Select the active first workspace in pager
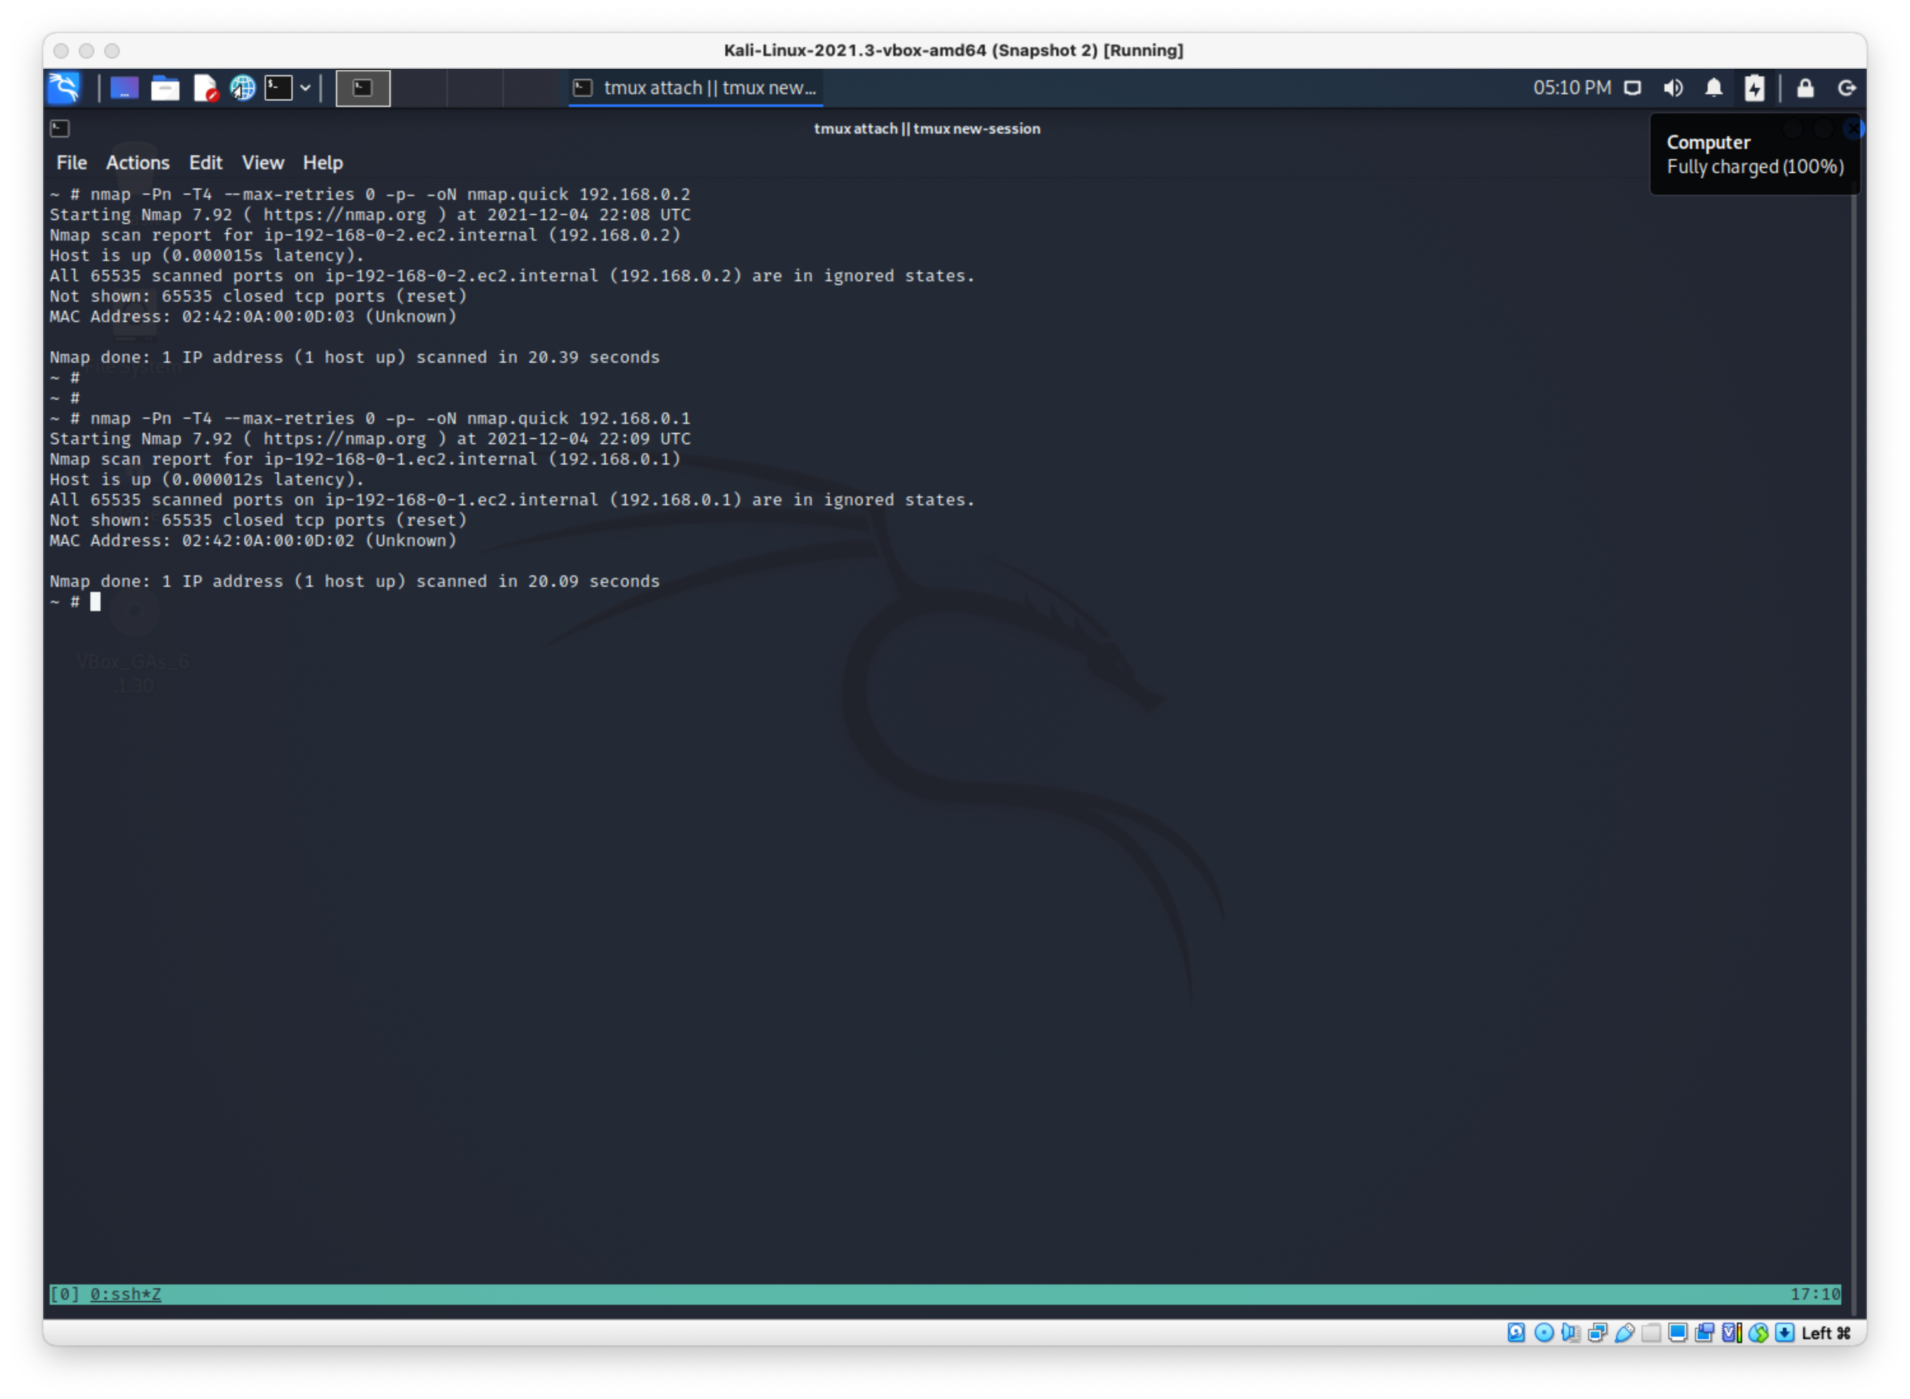Viewport: 1910px width, 1399px height. pyautogui.click(x=363, y=87)
